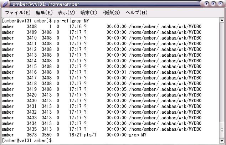Click PID 3434 in the process list
The height and width of the screenshot is (145, 226).
32,123
